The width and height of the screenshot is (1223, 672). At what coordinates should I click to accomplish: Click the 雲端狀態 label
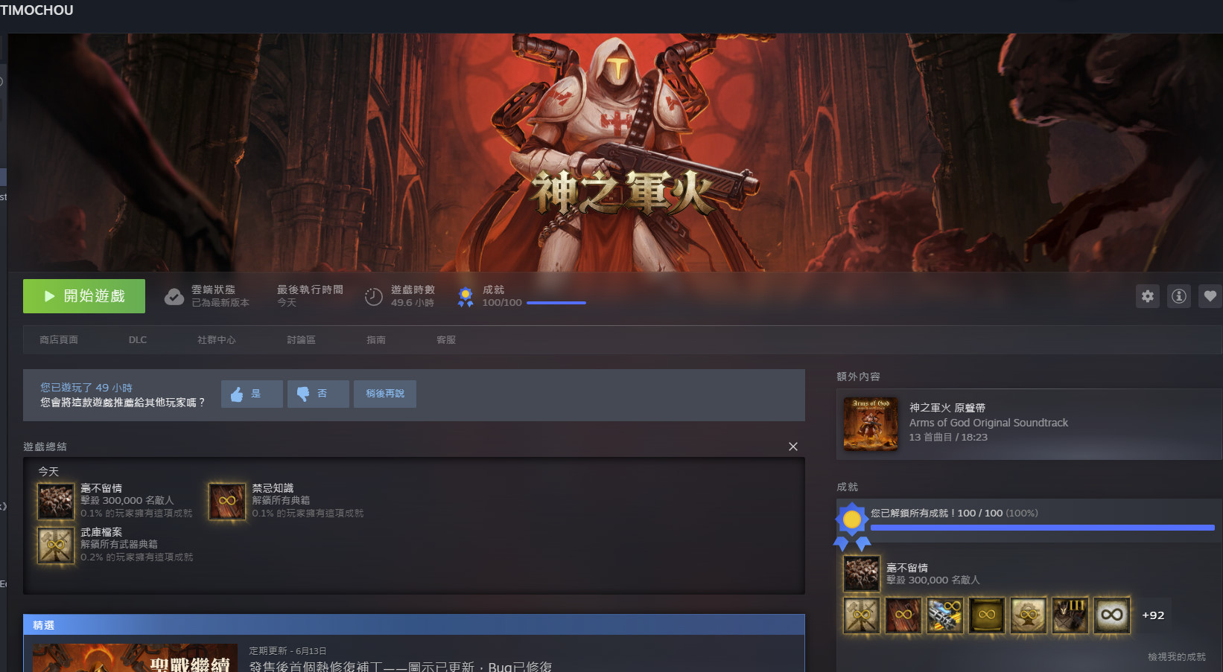click(213, 289)
